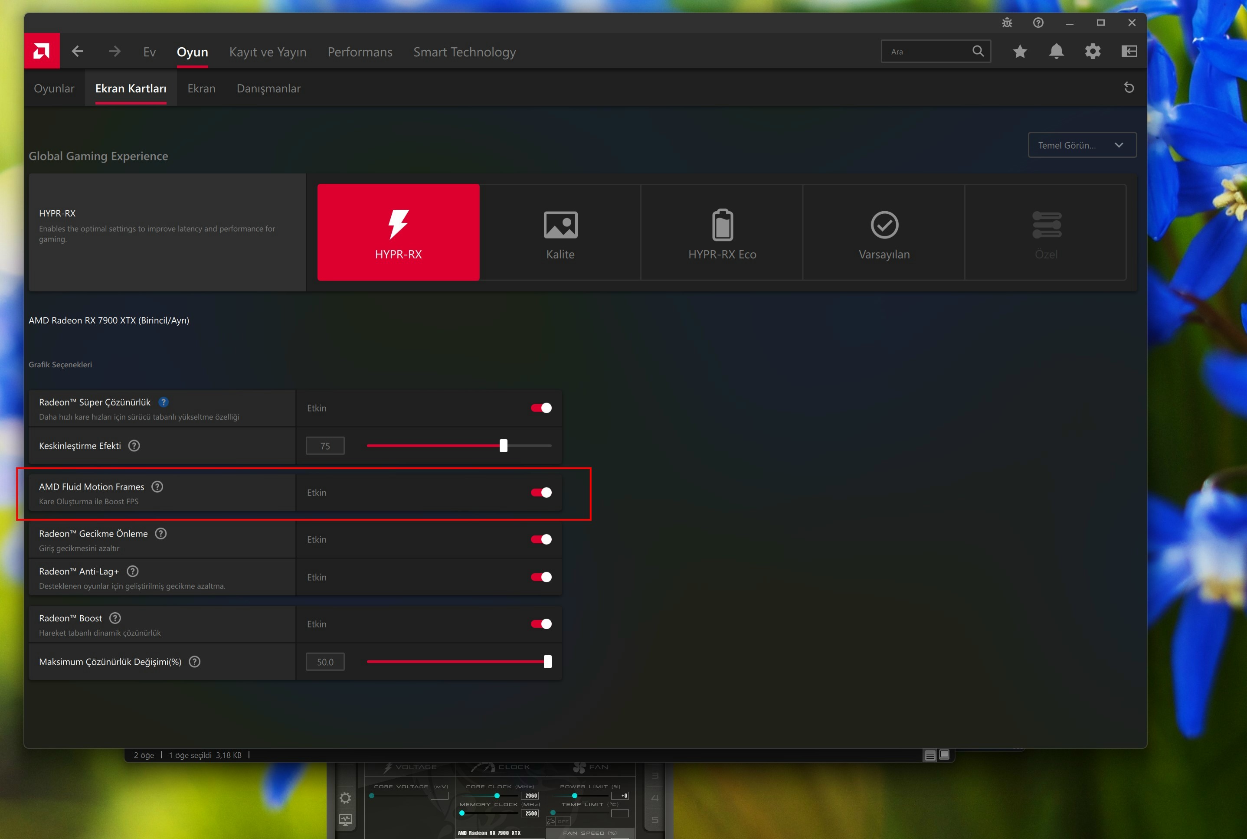Image resolution: width=1247 pixels, height=839 pixels.
Task: Click Afterburner Power Limit slider knob
Action: point(575,796)
